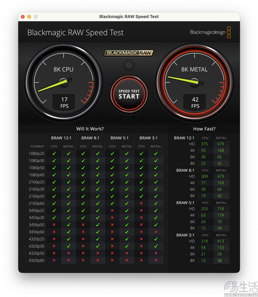Click the 673 value for BRAW 12:1 HD Metal
258x297 pixels.
(x=221, y=144)
